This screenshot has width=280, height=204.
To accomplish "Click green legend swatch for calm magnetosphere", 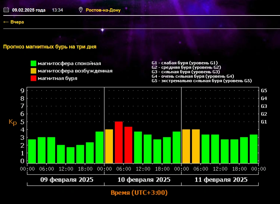I will coord(34,63).
